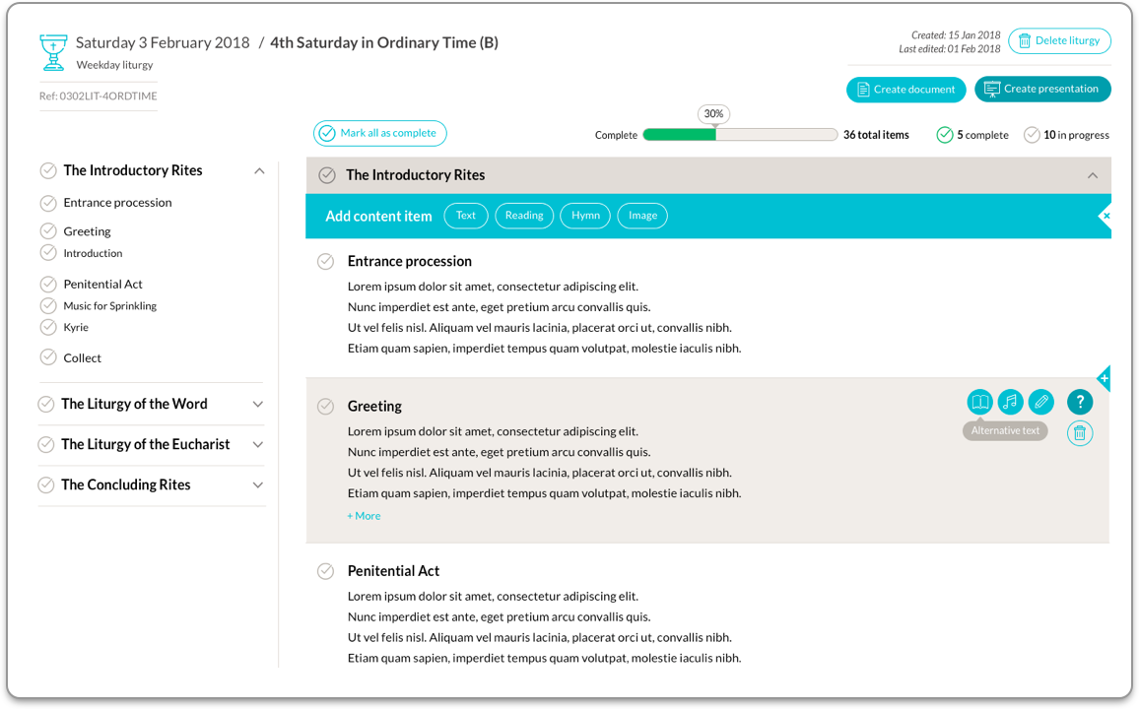Screen dimensions: 1139x709
Task: Expand The Liturgy of the Word section
Action: (258, 404)
